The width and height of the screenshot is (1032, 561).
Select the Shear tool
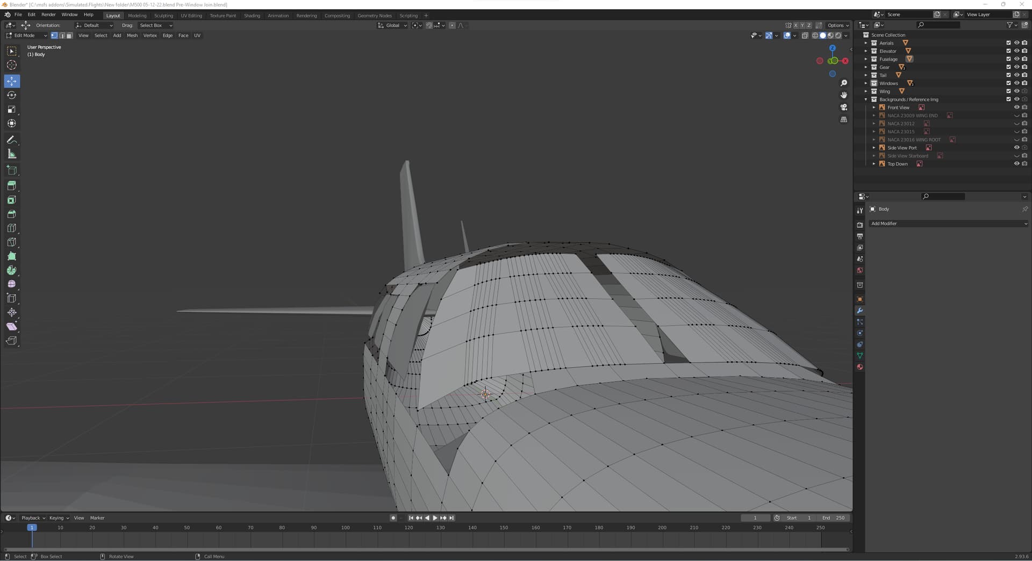12,327
